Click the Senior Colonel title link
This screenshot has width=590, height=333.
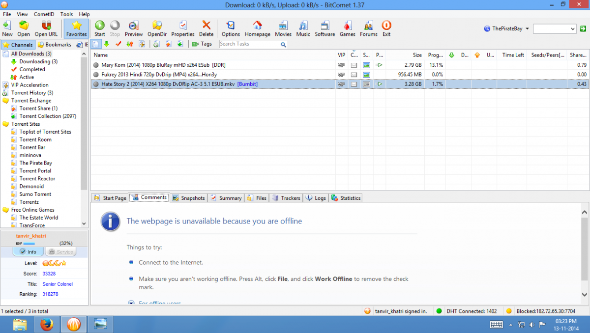click(58, 284)
